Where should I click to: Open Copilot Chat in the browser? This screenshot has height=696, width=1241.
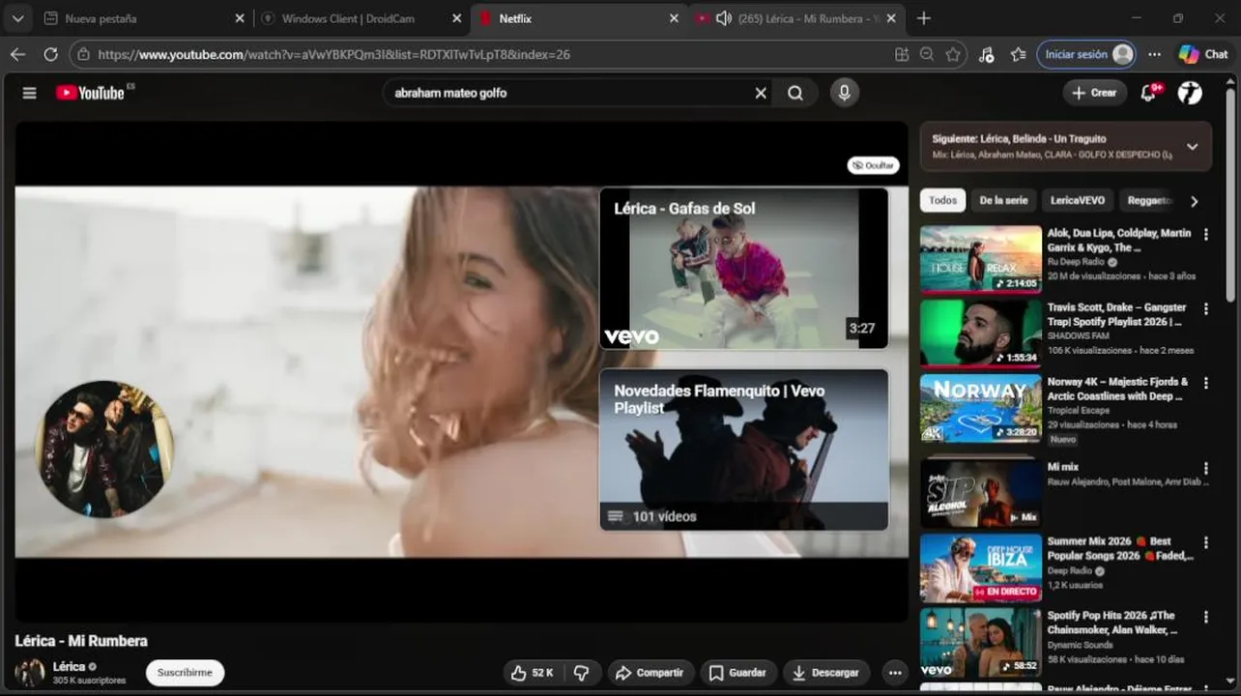coord(1203,54)
